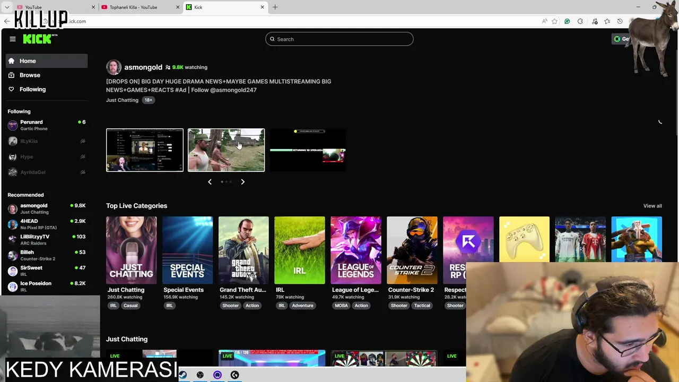Open the tab search dropdown arrow

pos(7,7)
